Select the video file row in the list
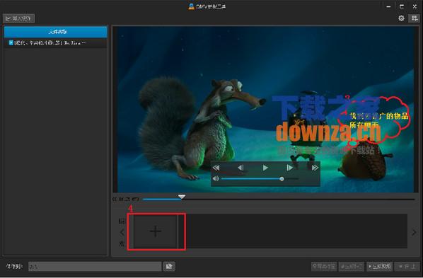The image size is (423, 278). point(56,42)
